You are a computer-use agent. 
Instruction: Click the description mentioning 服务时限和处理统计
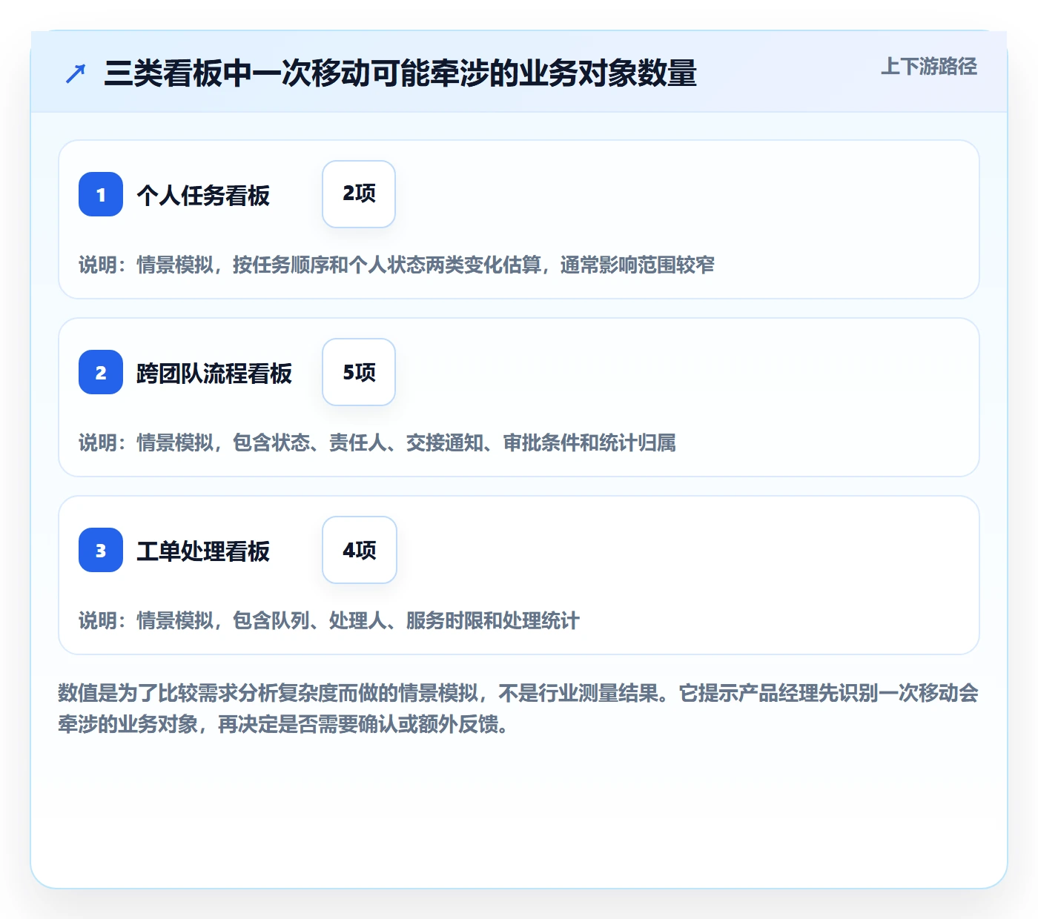(329, 620)
